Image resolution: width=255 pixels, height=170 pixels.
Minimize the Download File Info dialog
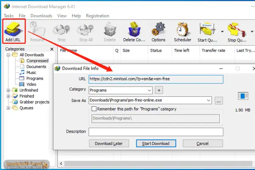point(221,68)
